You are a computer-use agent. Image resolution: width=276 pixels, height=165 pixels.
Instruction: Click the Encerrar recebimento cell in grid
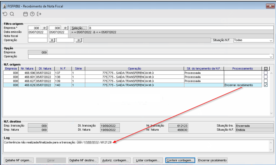tap(243, 85)
